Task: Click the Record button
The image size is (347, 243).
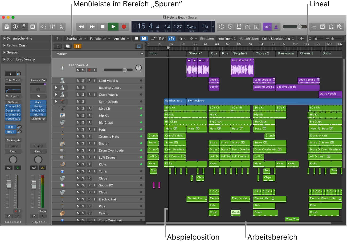Action: [124, 27]
